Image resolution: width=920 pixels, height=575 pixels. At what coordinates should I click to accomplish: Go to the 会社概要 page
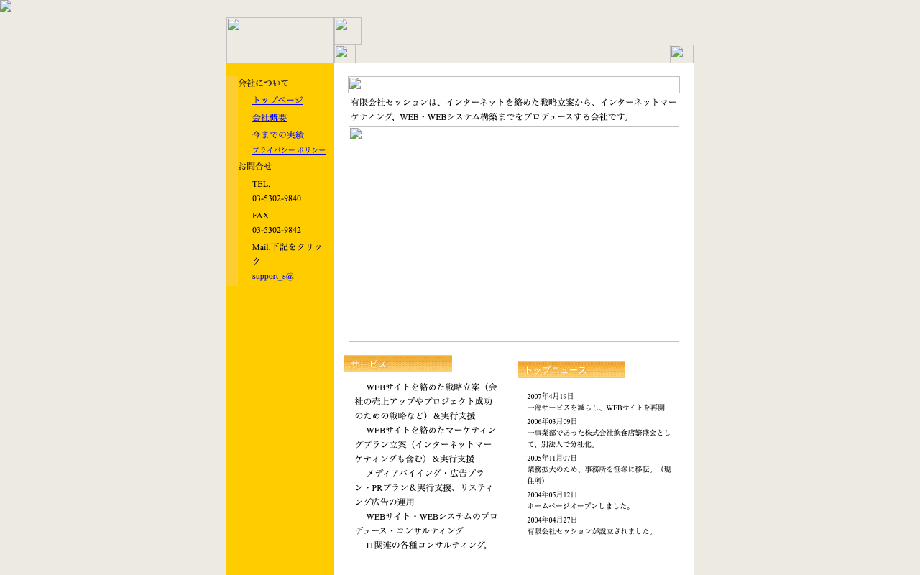(x=270, y=118)
